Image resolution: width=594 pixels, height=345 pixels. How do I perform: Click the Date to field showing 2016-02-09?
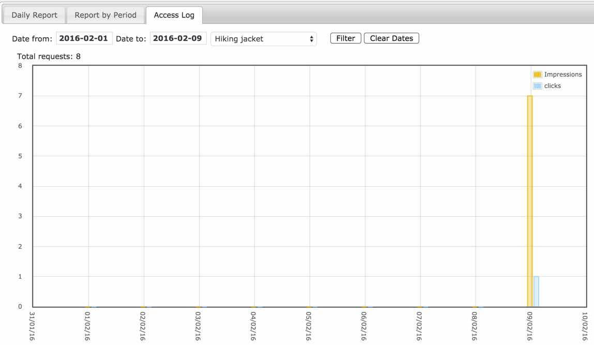point(178,39)
